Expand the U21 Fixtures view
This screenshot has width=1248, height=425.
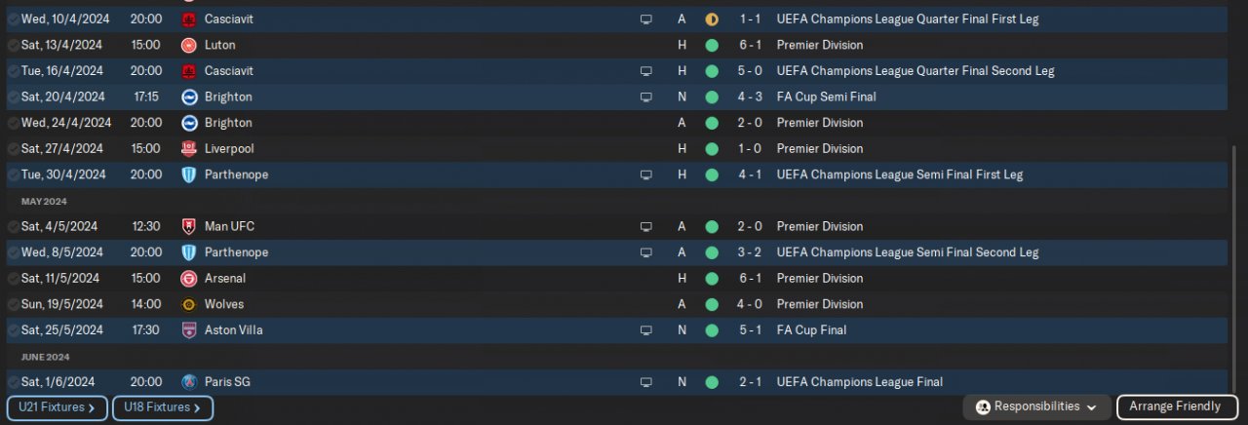point(57,407)
